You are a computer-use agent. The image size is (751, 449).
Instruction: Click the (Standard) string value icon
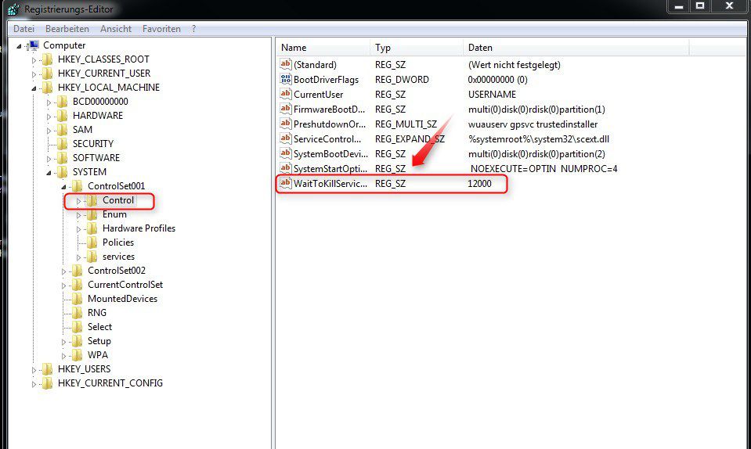286,64
